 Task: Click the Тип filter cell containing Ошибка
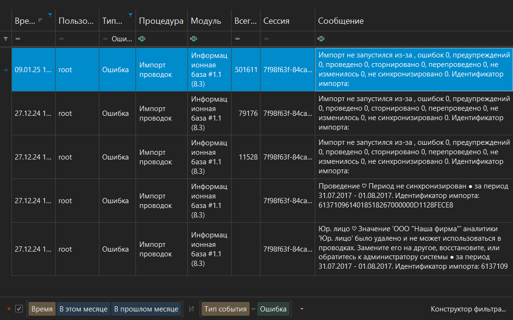point(121,39)
